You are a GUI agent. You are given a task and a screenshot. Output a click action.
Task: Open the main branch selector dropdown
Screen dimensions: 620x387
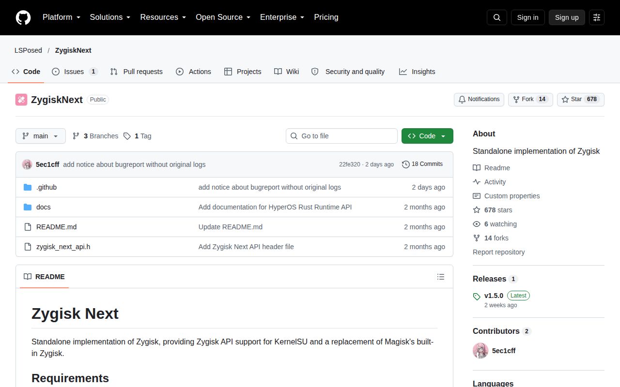click(x=41, y=136)
